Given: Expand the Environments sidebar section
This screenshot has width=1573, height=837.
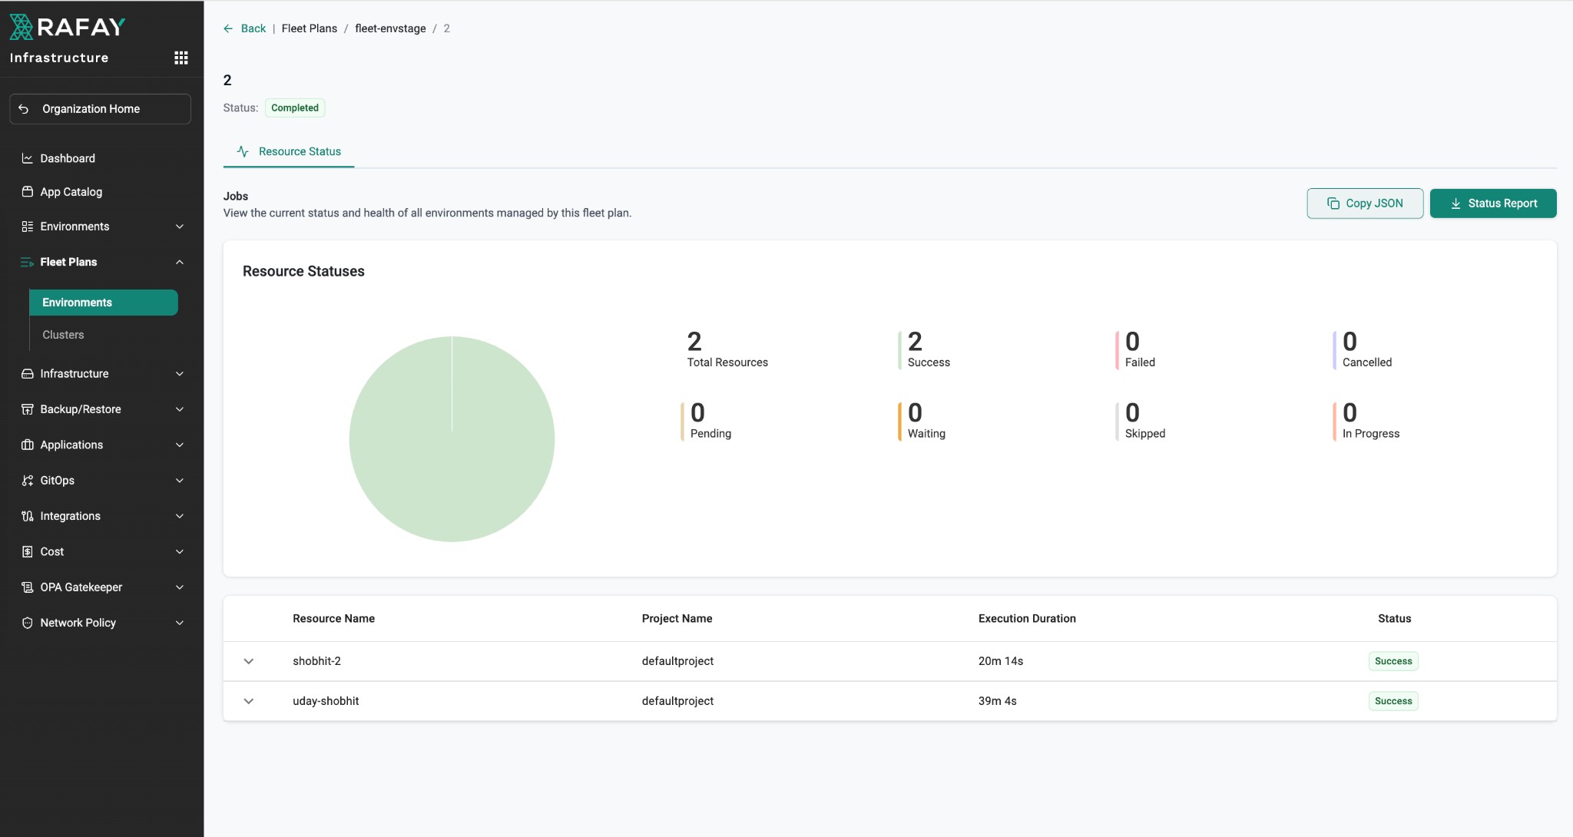Looking at the screenshot, I should tap(180, 226).
